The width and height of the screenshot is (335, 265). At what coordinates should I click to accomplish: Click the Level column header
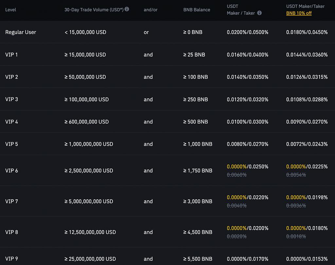tap(10, 10)
